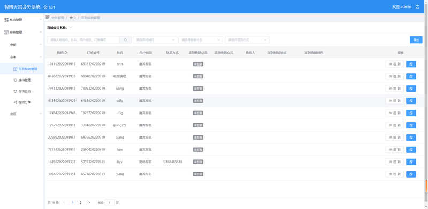Expand the 会后 sidebar submenu
The width and height of the screenshot is (428, 209).
click(21, 114)
